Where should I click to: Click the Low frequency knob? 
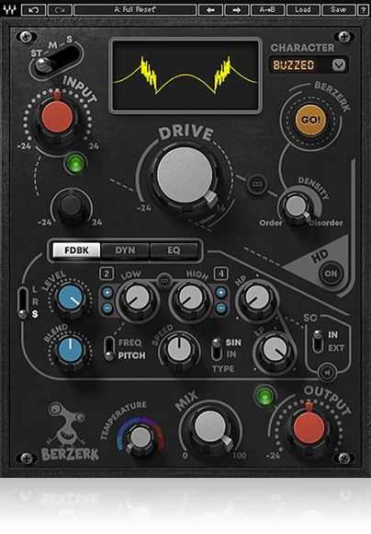point(137,298)
